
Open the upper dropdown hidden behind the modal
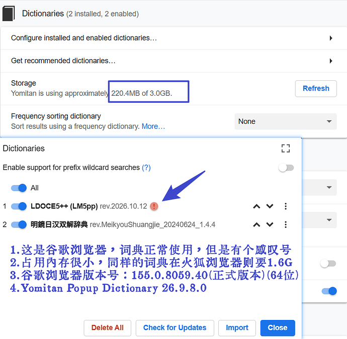click(319, 188)
